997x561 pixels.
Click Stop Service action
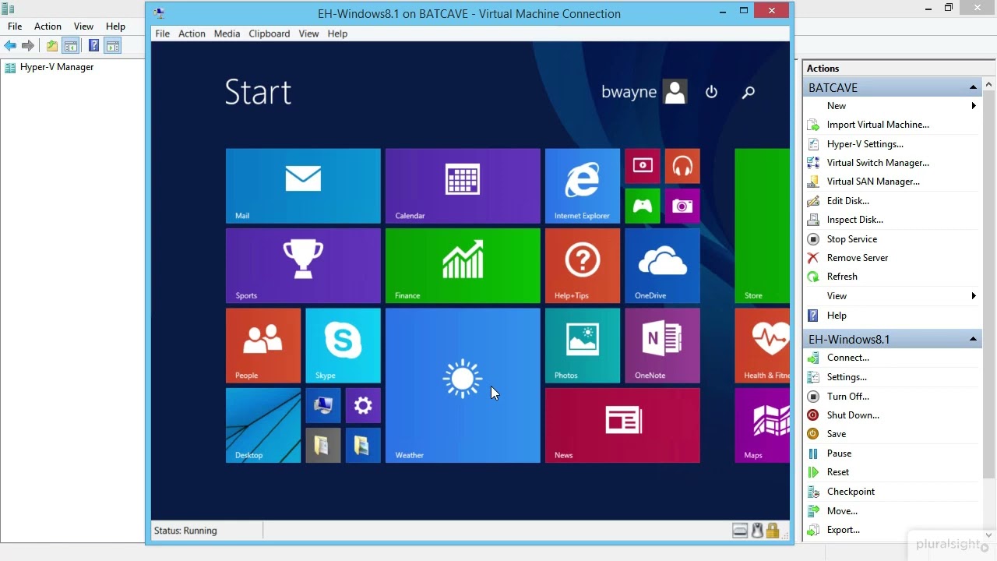[x=851, y=239]
